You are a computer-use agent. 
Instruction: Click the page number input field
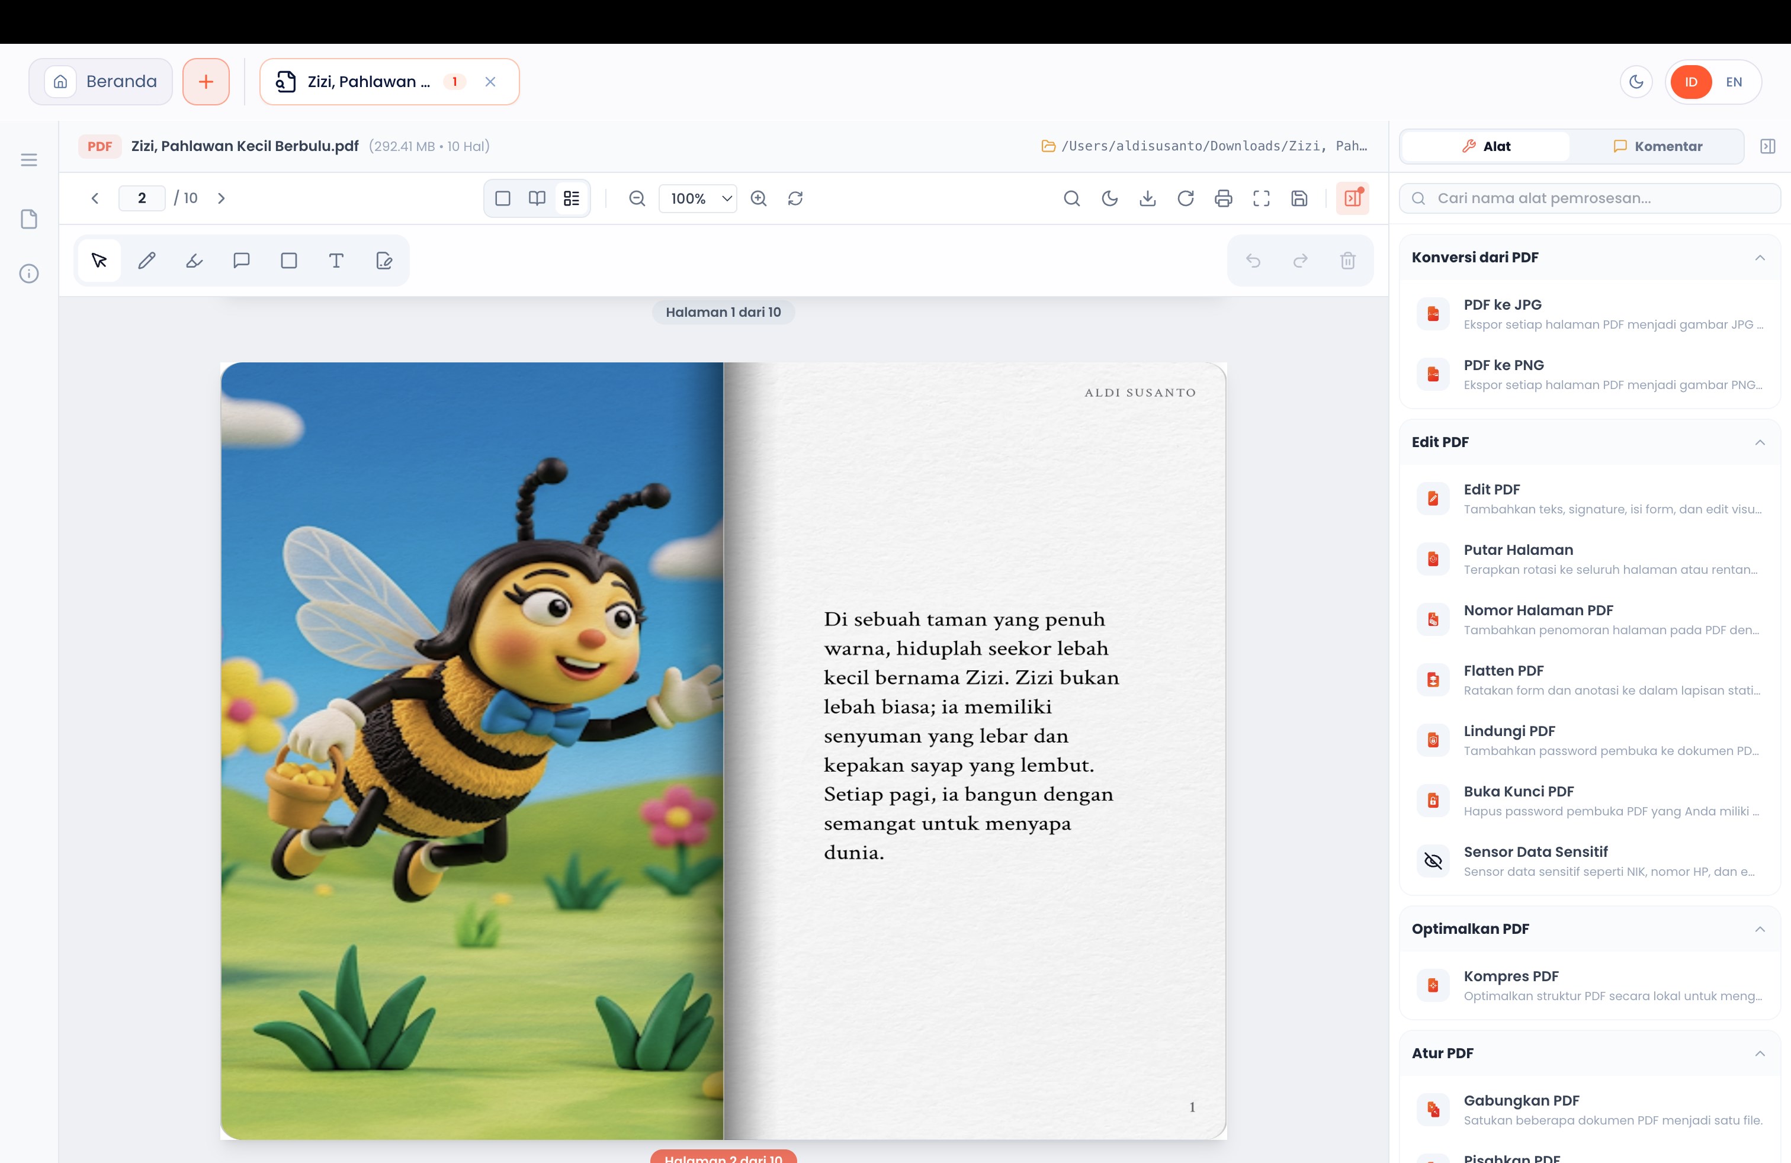coord(142,198)
